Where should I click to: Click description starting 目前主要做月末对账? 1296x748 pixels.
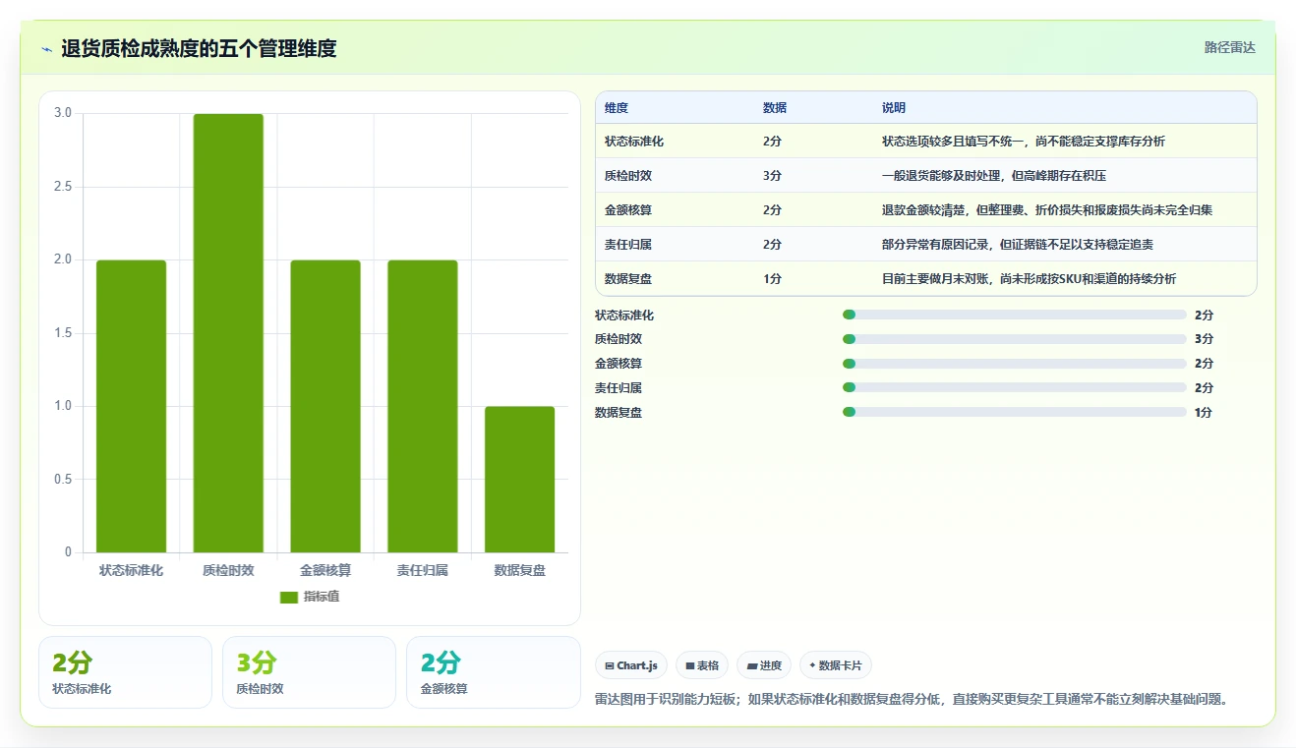click(x=1029, y=279)
